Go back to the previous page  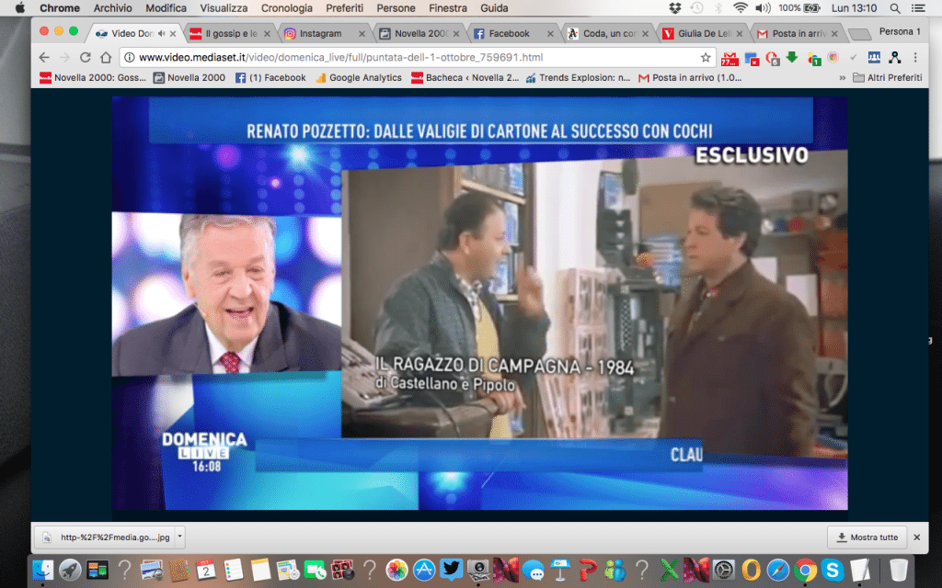click(44, 57)
